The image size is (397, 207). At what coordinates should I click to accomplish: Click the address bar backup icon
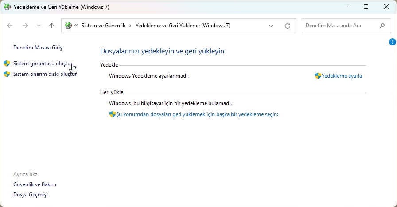click(69, 26)
